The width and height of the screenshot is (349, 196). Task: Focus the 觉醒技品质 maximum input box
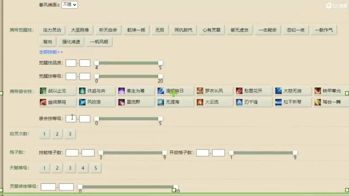click(x=85, y=63)
